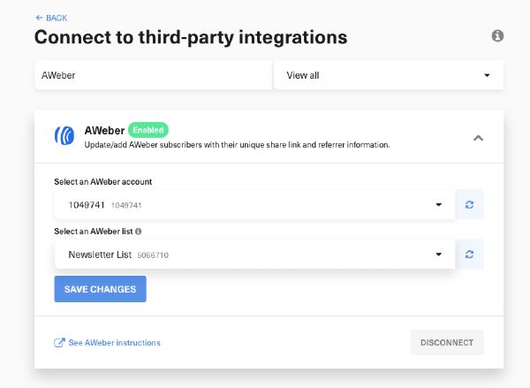Click the Disconnect button
Screen dimensions: 530x388
(446, 343)
